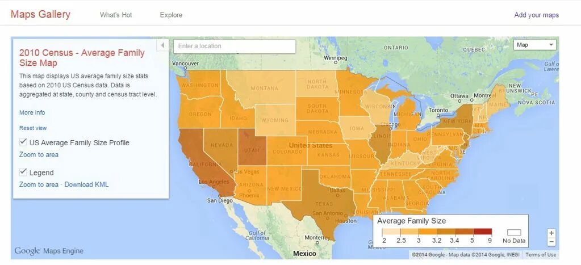Click the Google Maps Engine logo
Image resolution: width=581 pixels, height=265 pixels.
click(49, 251)
